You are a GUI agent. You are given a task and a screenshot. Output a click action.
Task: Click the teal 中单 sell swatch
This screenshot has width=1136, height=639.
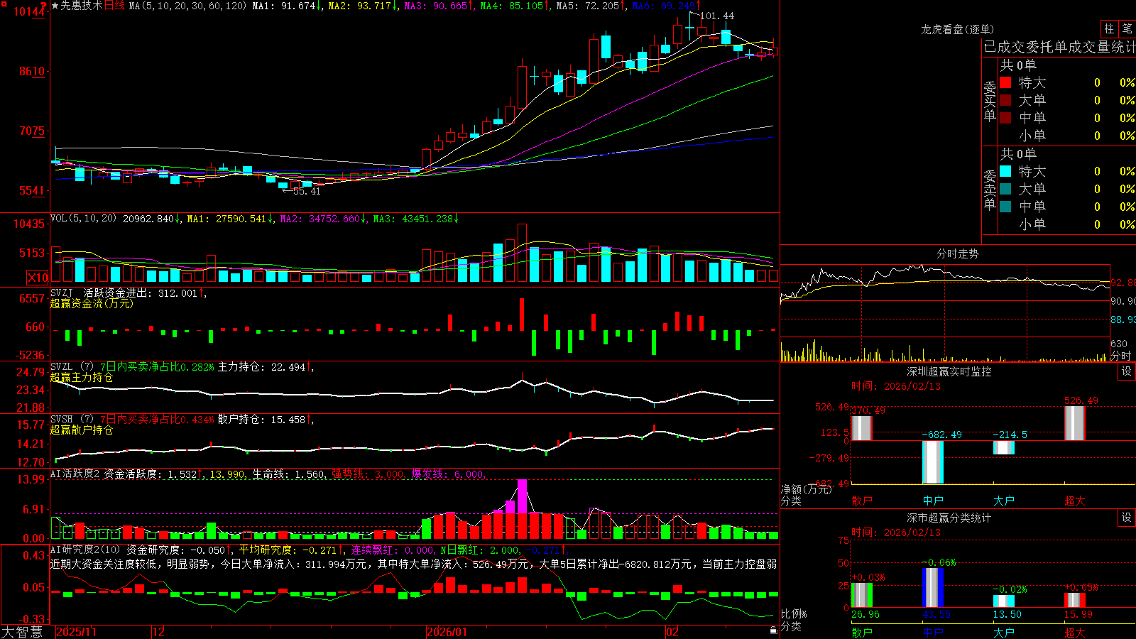tap(1005, 207)
